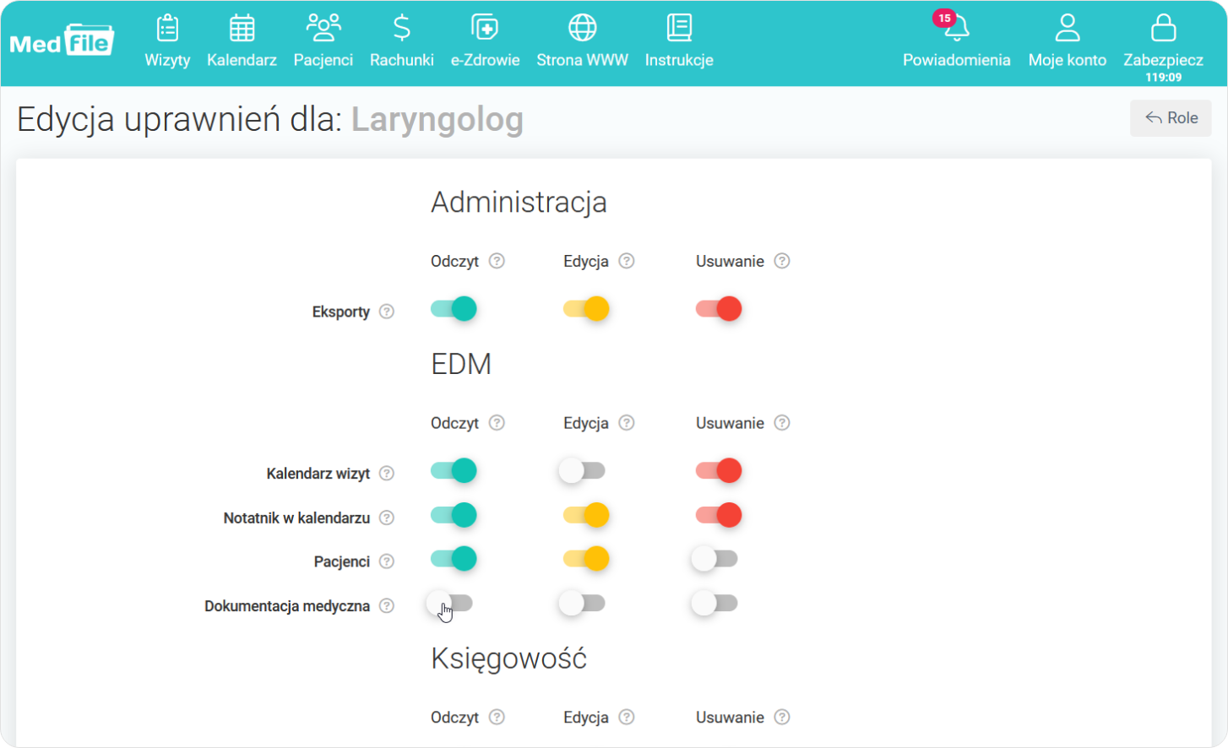Open the Kalendarz calendar icon
This screenshot has height=748, width=1228.
point(242,29)
